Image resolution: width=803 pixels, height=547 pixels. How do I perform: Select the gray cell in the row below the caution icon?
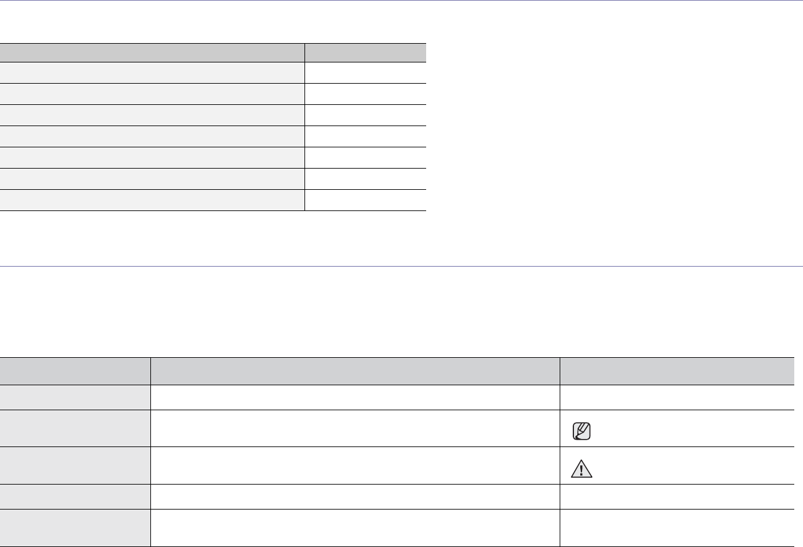(x=75, y=497)
